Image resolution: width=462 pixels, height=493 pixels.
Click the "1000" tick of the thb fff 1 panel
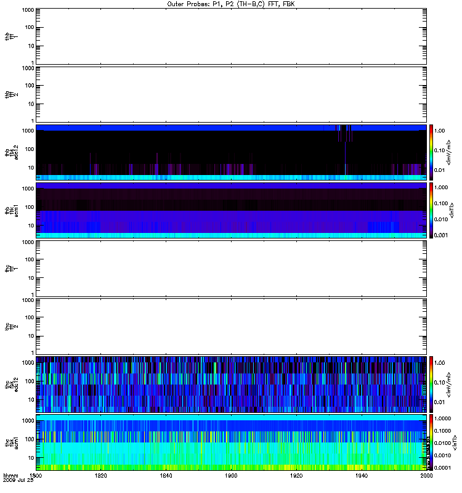tap(28, 10)
